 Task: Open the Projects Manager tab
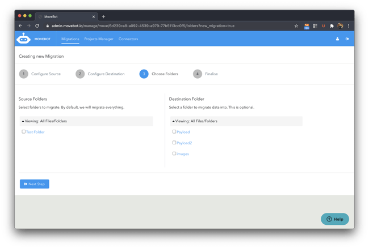click(99, 39)
